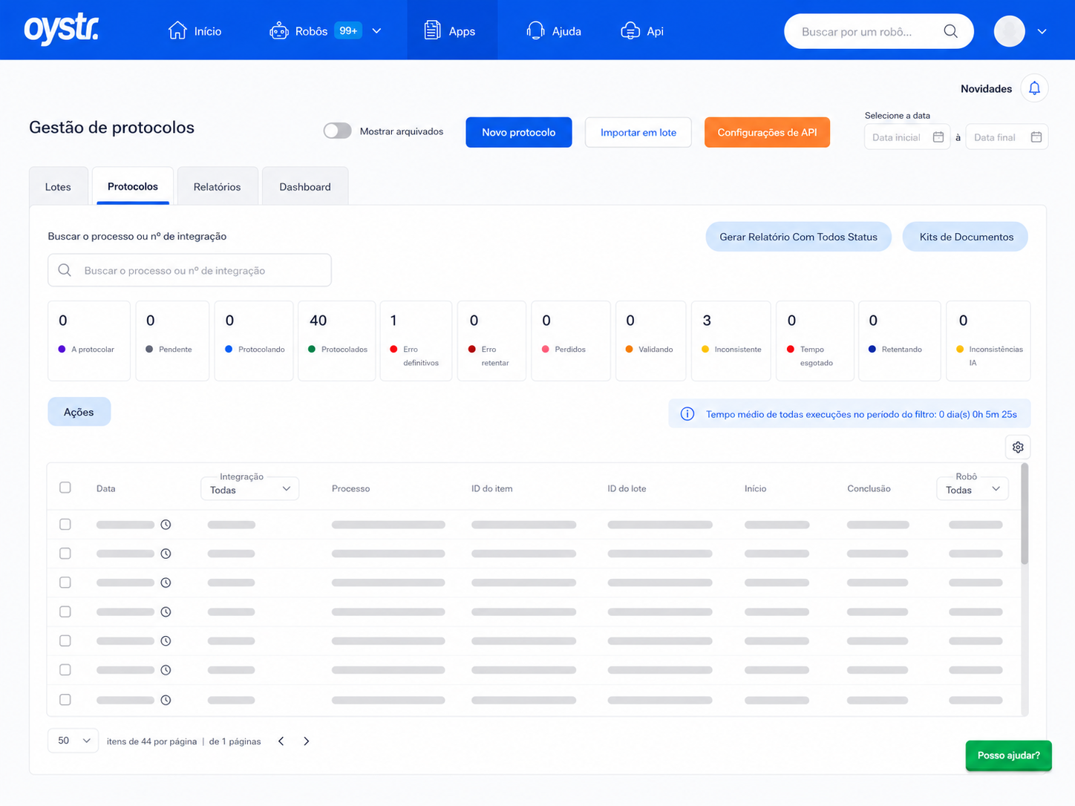Click the table settings gear icon
The image size is (1075, 806).
(x=1018, y=447)
